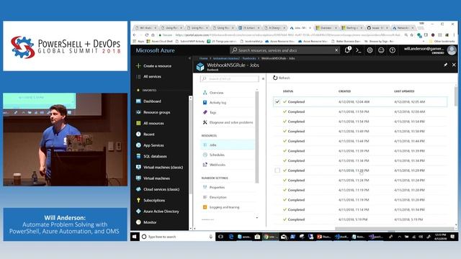
Task: Select the job created 4/11/2018 5:19 PM
Action: click(x=360, y=219)
